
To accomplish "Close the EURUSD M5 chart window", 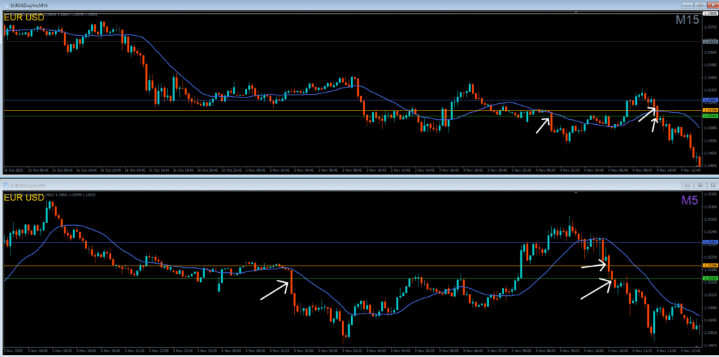I will pos(712,185).
